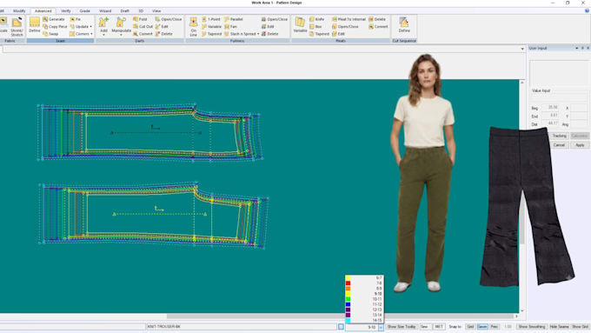The width and height of the screenshot is (591, 333).
Task: Pick the green 10-11 size swatch
Action: point(348,299)
